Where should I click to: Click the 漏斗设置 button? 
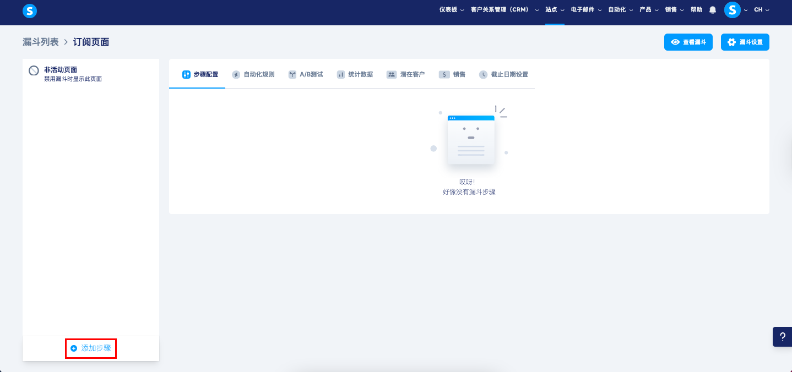coord(745,42)
